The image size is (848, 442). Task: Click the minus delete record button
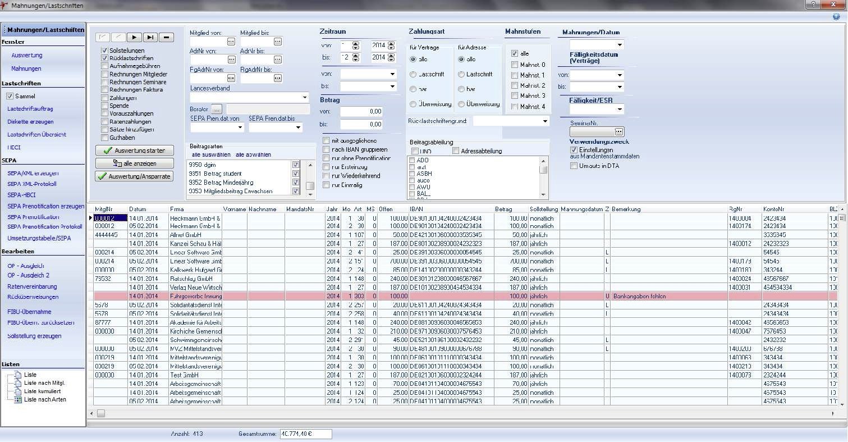pyautogui.click(x=166, y=38)
